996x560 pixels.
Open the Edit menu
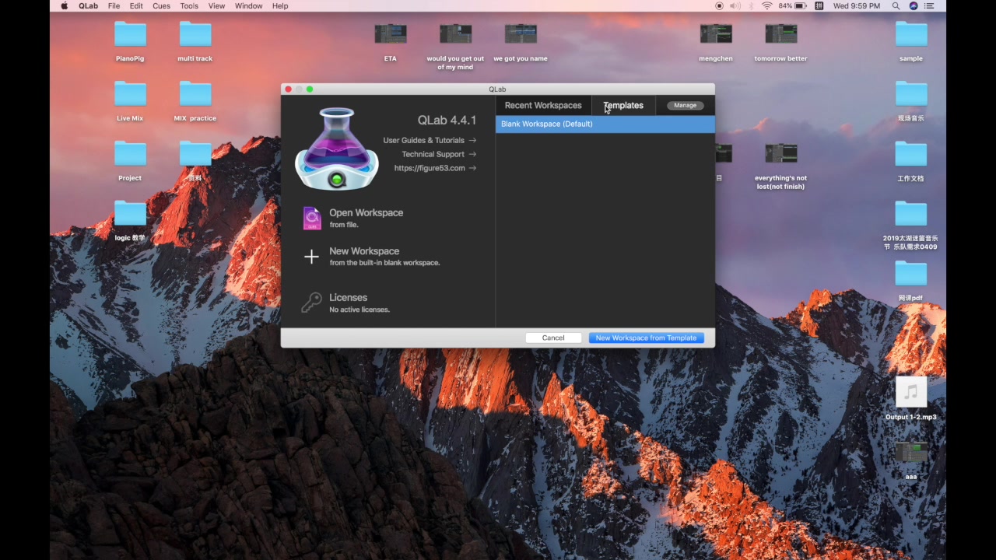136,6
